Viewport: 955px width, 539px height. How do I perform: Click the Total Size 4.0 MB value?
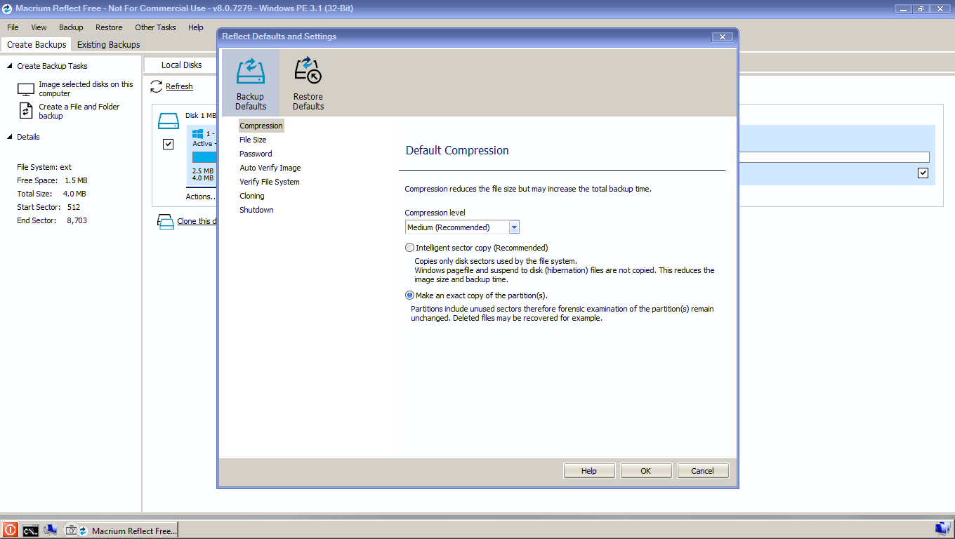(74, 194)
